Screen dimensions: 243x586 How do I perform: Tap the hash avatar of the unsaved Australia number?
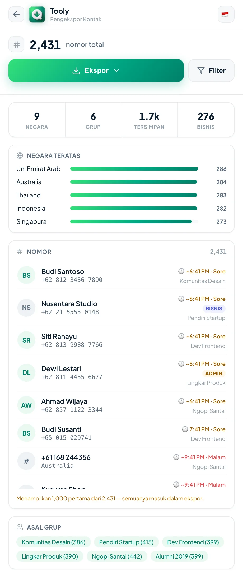click(26, 461)
